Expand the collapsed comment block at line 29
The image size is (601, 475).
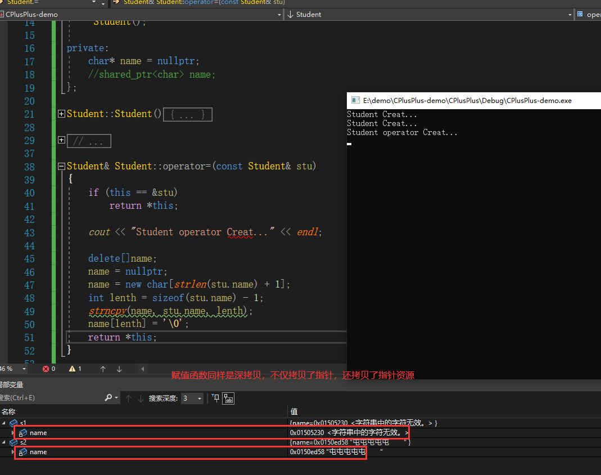(61, 140)
